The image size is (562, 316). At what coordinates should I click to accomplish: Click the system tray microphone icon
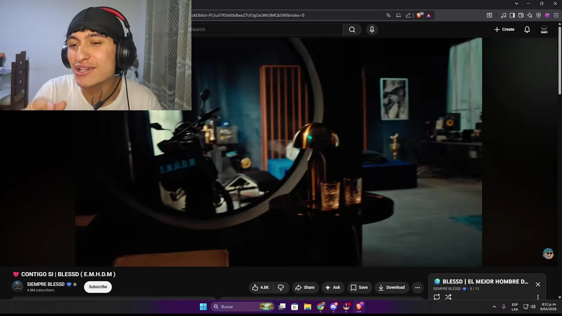(x=504, y=307)
